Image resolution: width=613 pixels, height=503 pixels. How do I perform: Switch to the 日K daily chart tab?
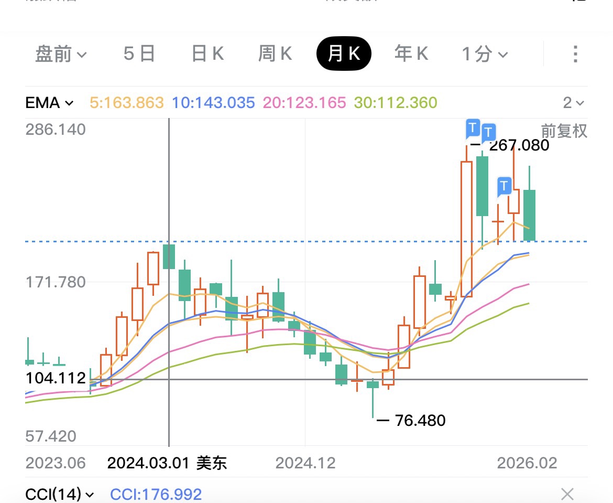coord(207,54)
